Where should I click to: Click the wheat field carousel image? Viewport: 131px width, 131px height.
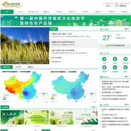(x=25, y=45)
